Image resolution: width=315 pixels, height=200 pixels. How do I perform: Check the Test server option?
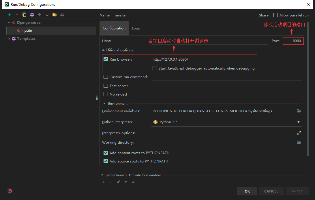(x=106, y=86)
